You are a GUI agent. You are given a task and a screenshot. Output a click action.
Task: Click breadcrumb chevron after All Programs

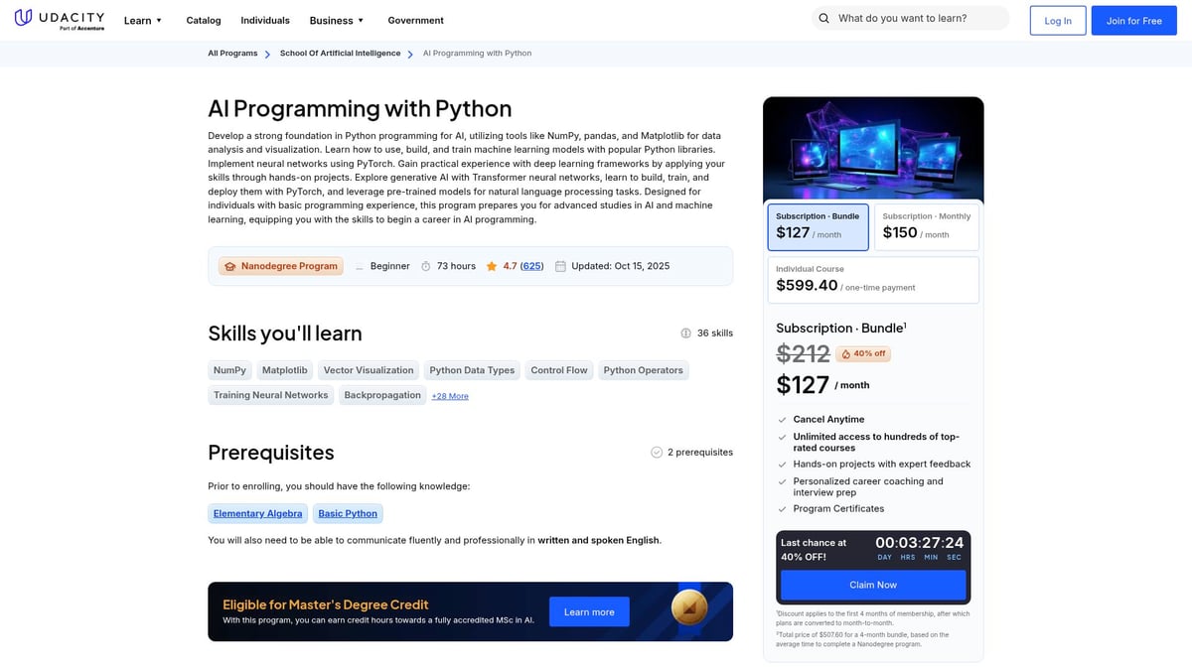click(x=267, y=54)
